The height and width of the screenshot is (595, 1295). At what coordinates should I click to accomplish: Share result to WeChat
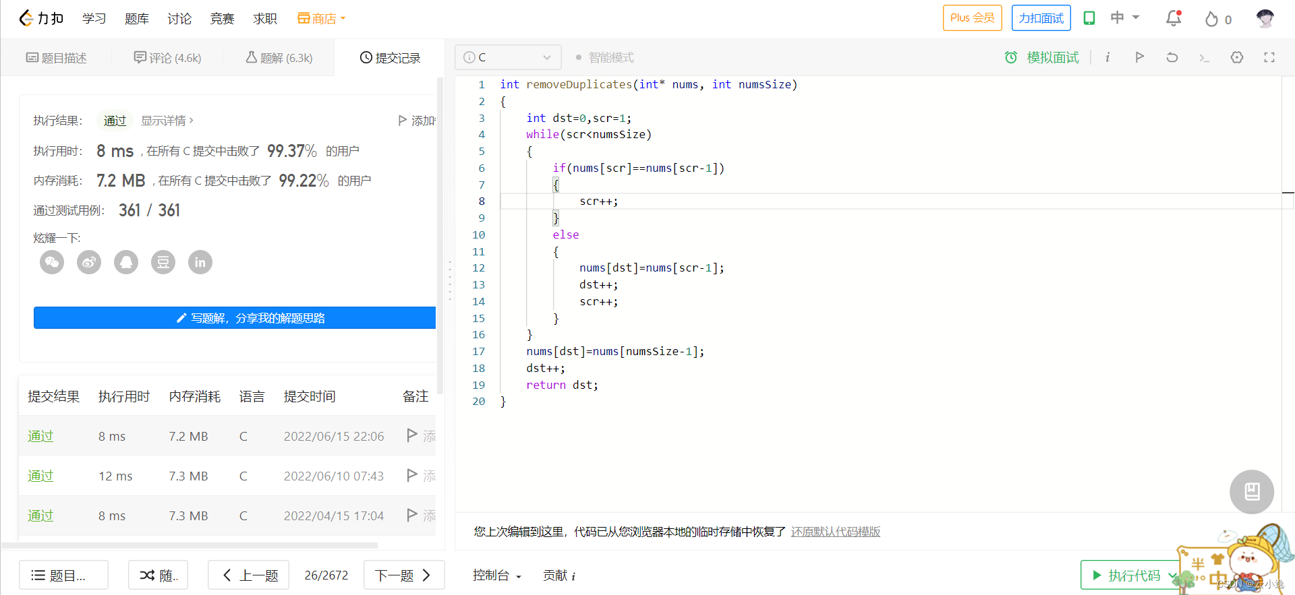click(x=52, y=262)
